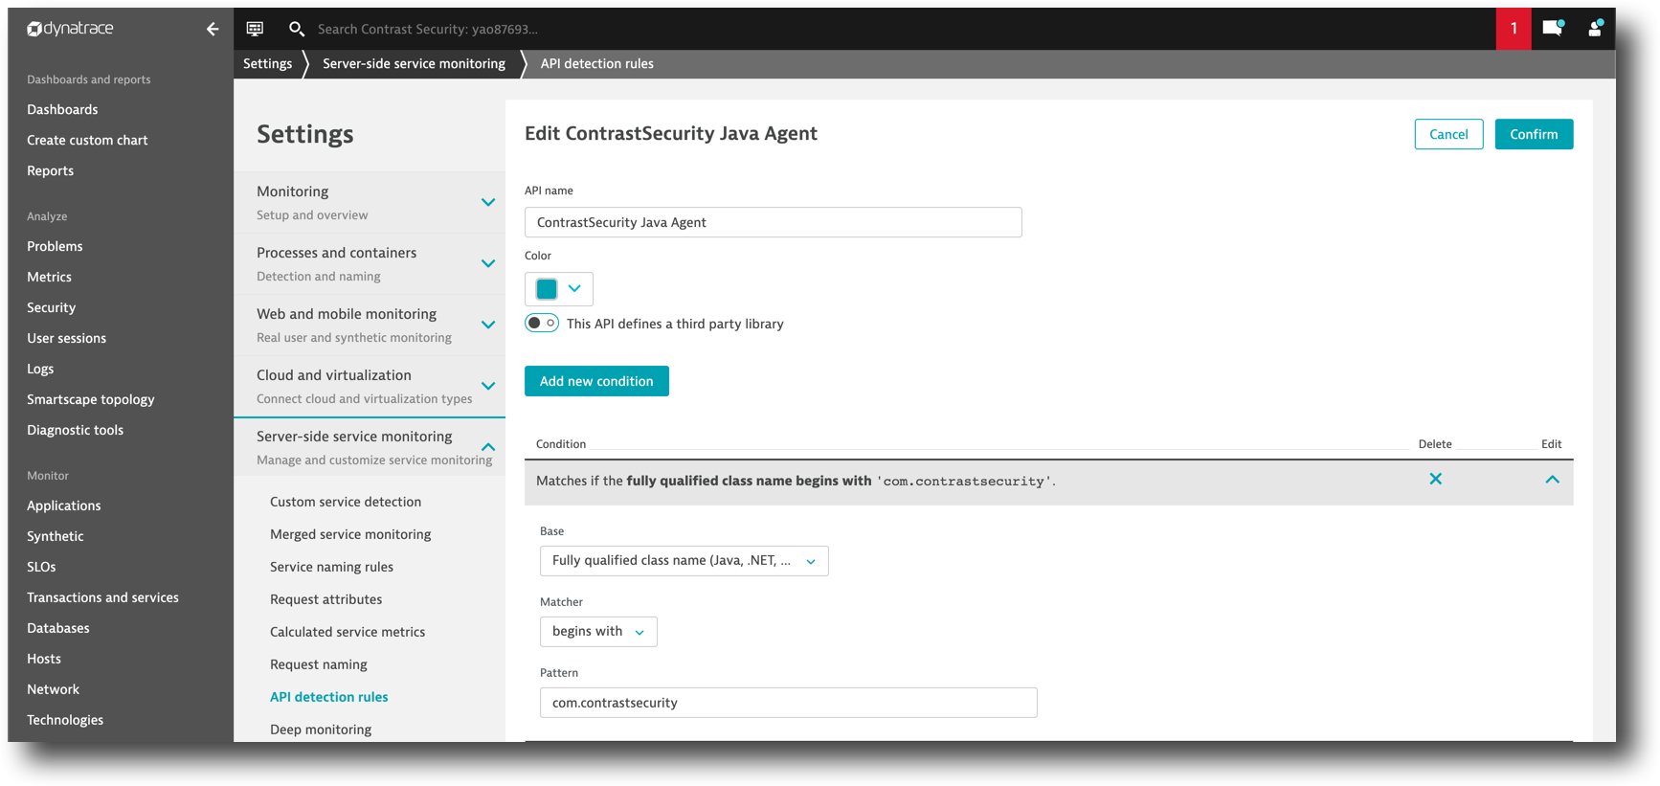Open the dashboard monitor icon in top bar
Screen dimensions: 1660x786
click(x=255, y=29)
